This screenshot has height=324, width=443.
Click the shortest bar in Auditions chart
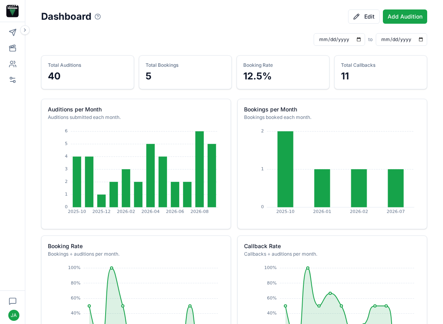[101, 201]
